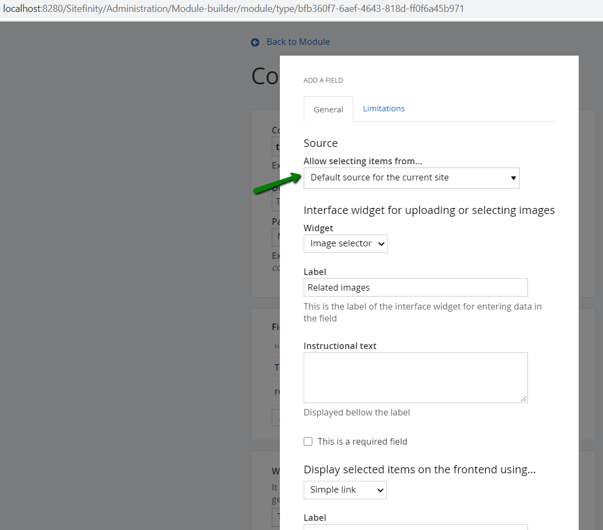Viewport: 603px width, 530px height.
Task: Click the 'Interface widget for uploading or selecting images' heading
Action: tap(429, 210)
